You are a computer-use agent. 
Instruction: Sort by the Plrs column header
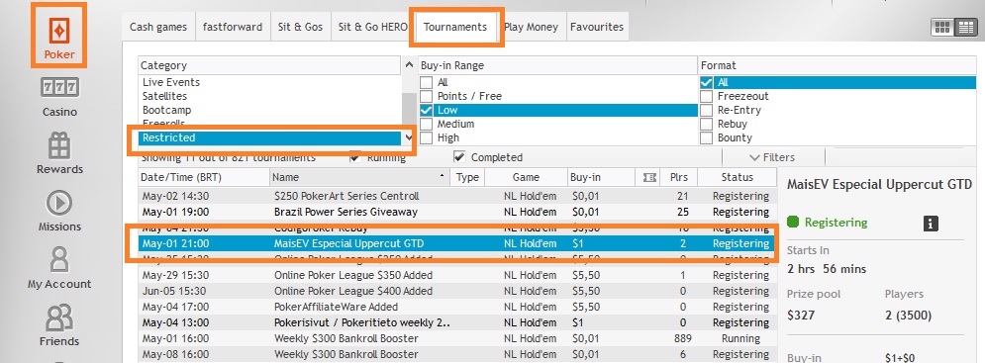coord(678,178)
